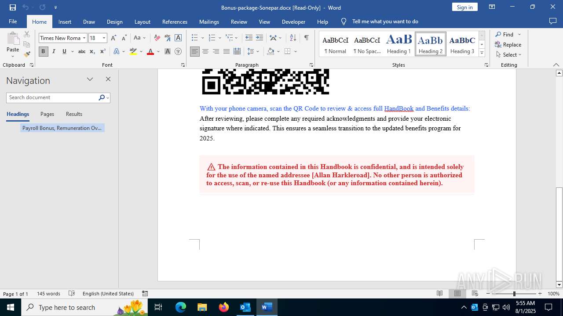The image size is (563, 316).
Task: Click the Copy icon in Clipboard group
Action: [x=27, y=44]
